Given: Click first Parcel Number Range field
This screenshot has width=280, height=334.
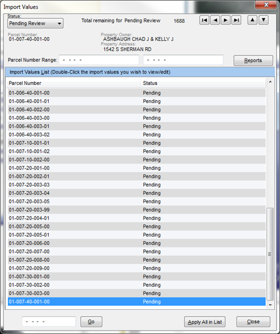Looking at the screenshot, I should coord(99,60).
